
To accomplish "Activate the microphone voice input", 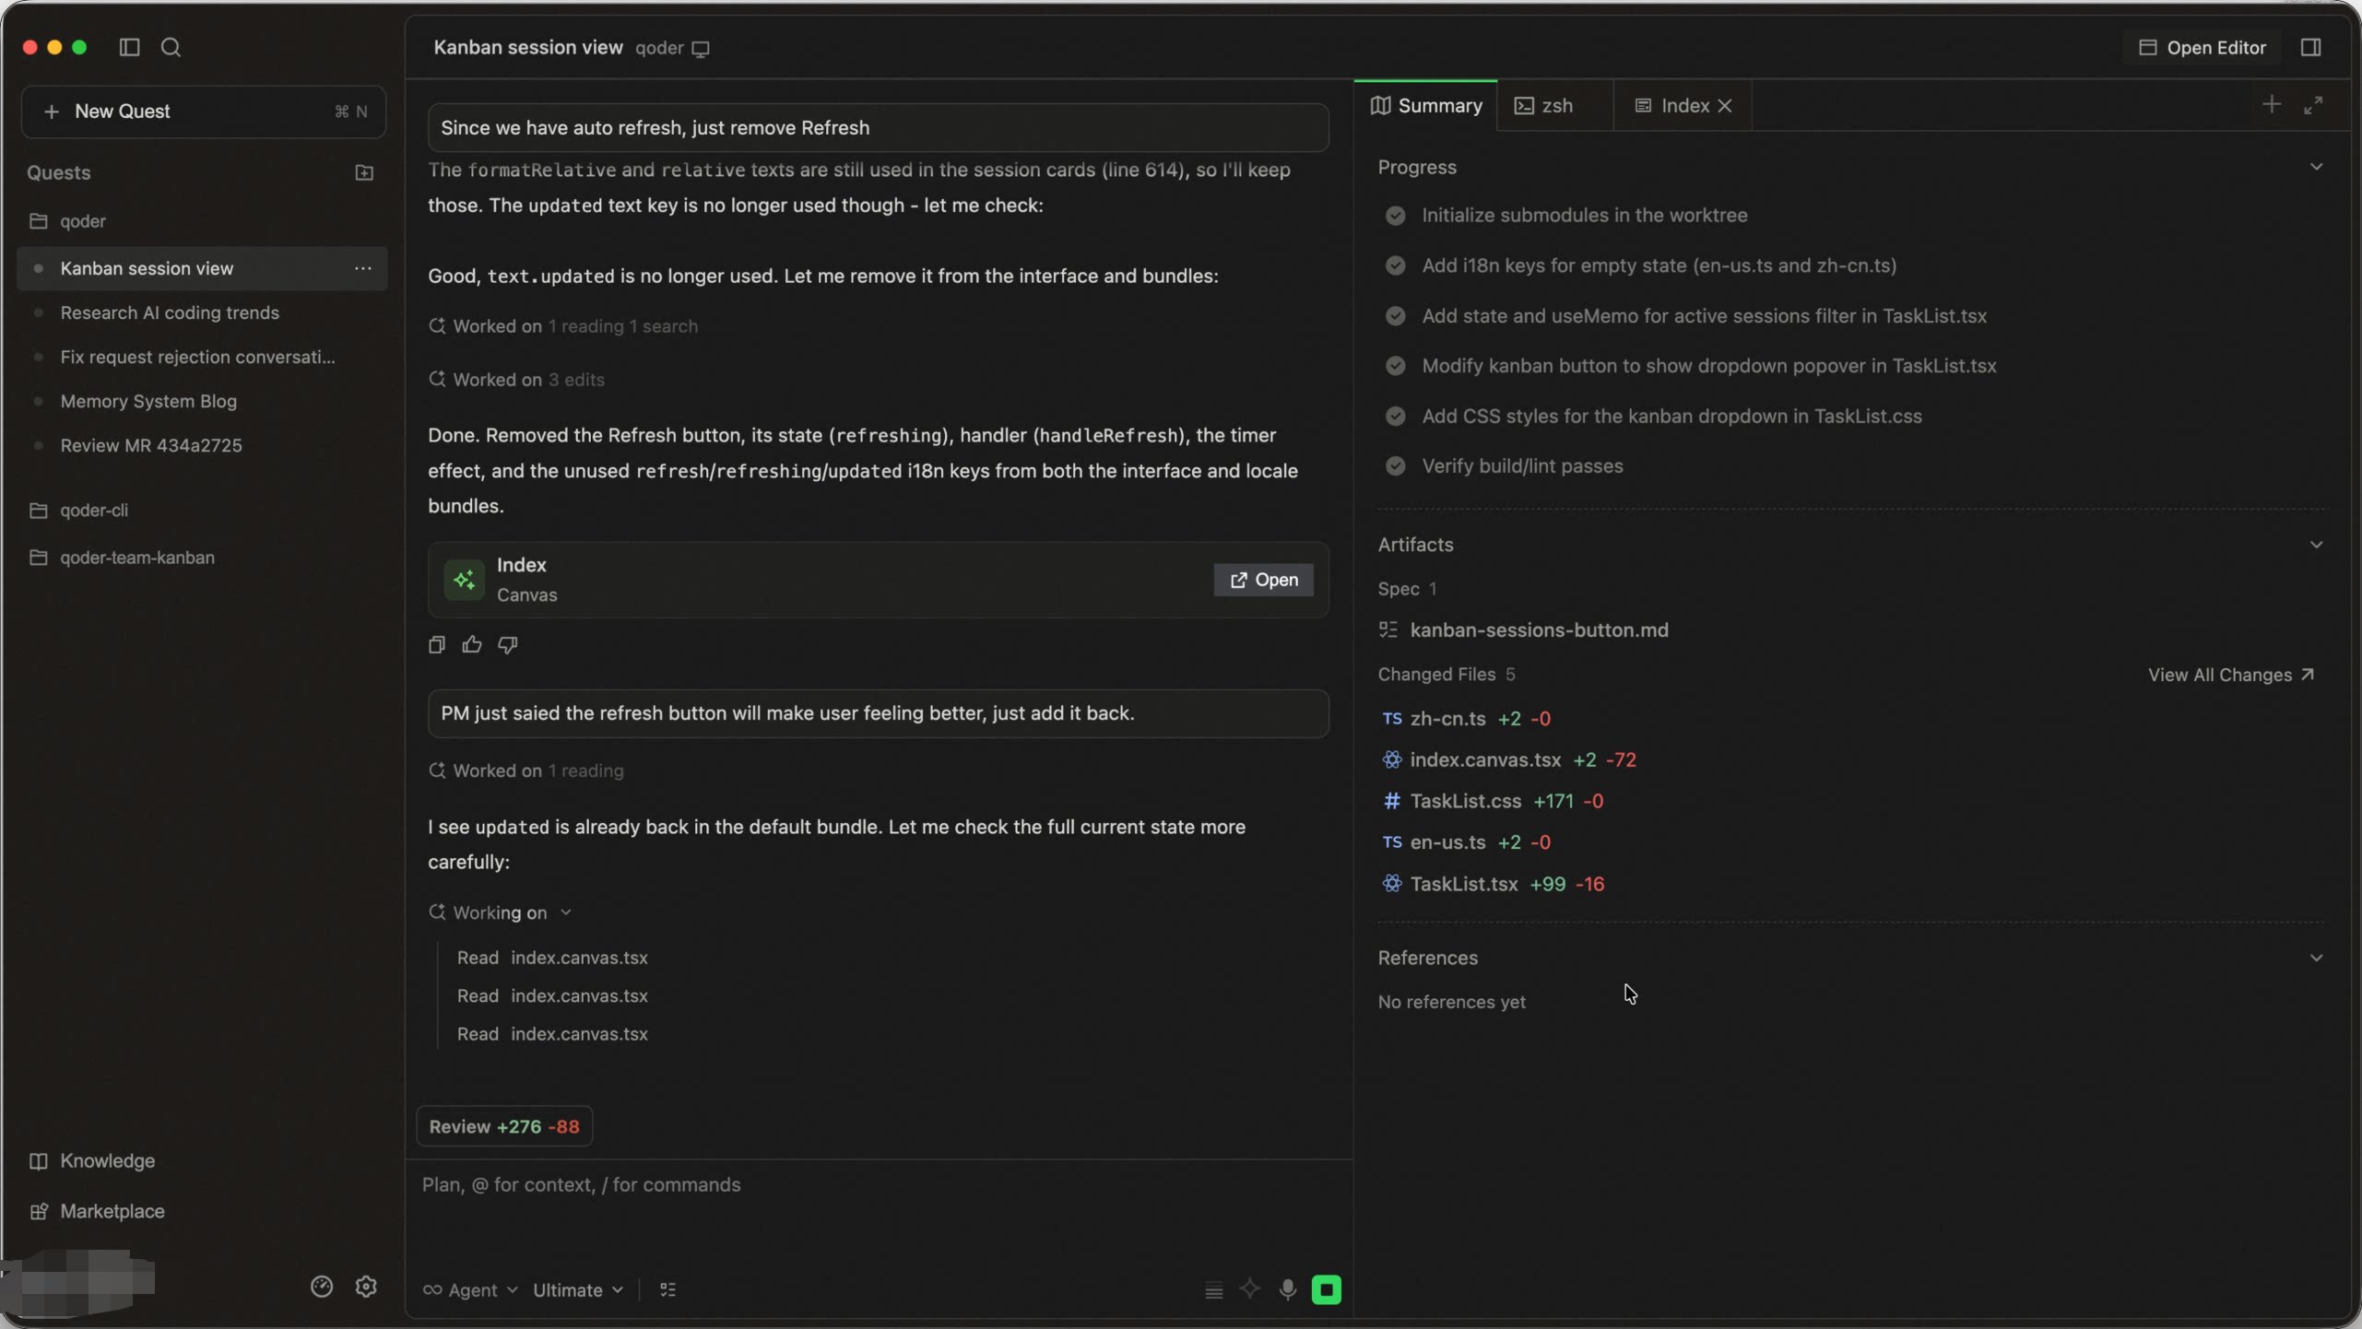I will 1288,1289.
